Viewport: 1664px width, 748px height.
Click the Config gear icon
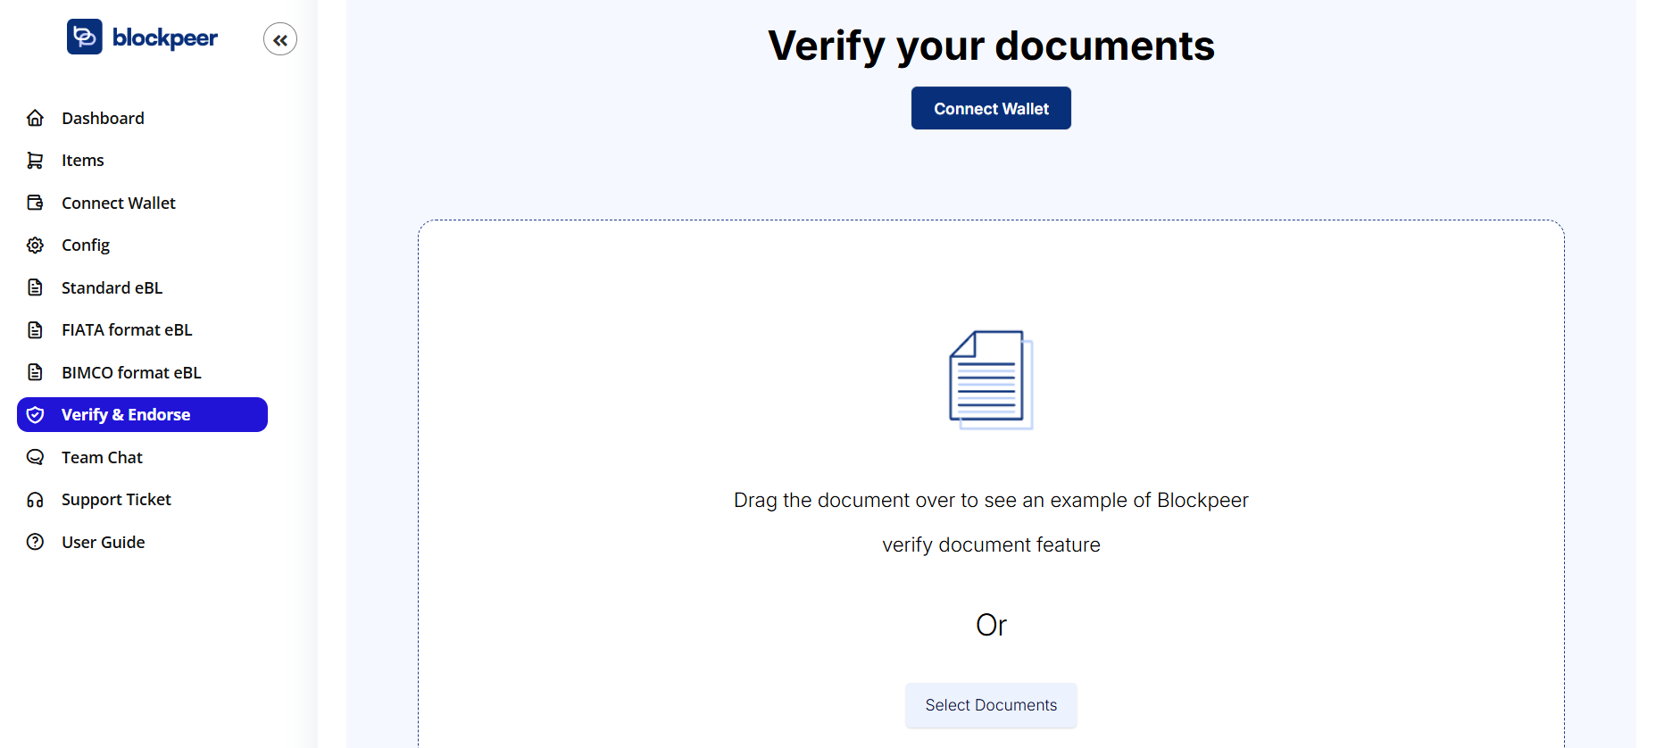pyautogui.click(x=35, y=245)
